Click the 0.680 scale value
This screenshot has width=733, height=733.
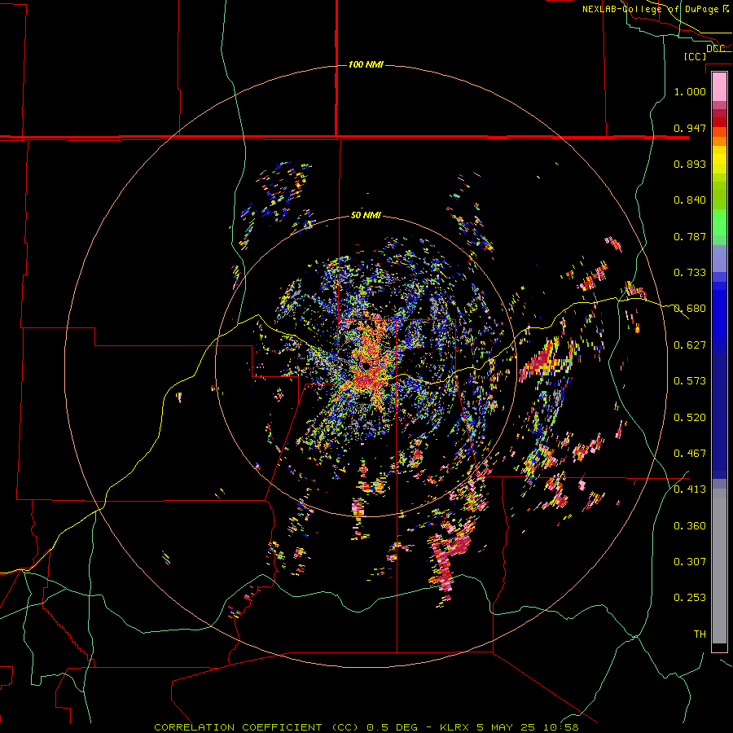[x=690, y=309]
